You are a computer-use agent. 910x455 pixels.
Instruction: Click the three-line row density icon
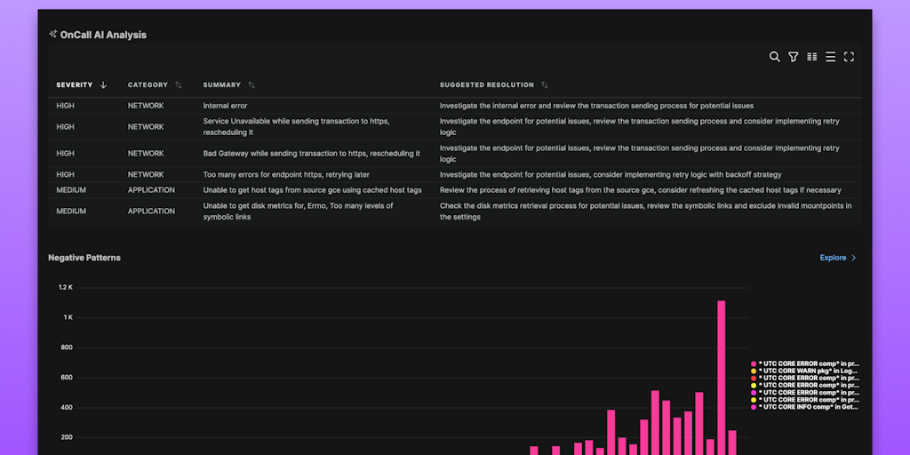point(830,57)
